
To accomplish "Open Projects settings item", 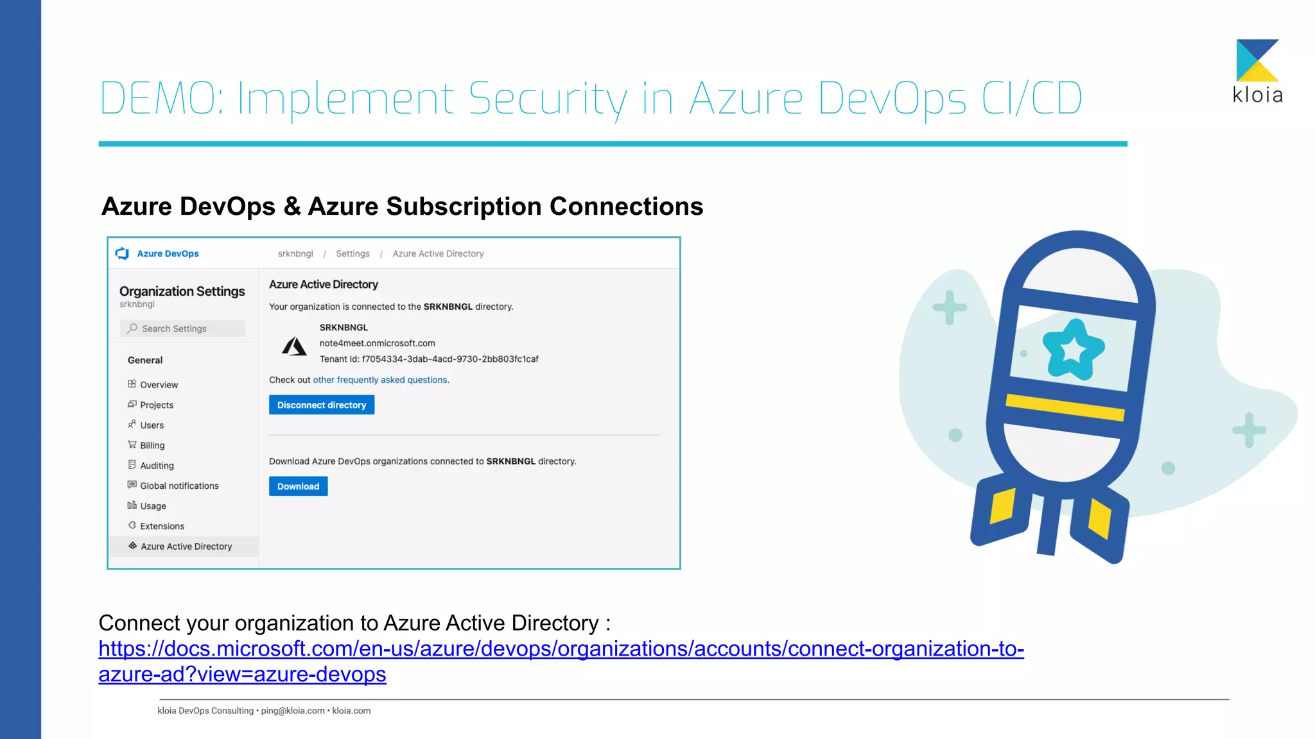I will [x=157, y=405].
